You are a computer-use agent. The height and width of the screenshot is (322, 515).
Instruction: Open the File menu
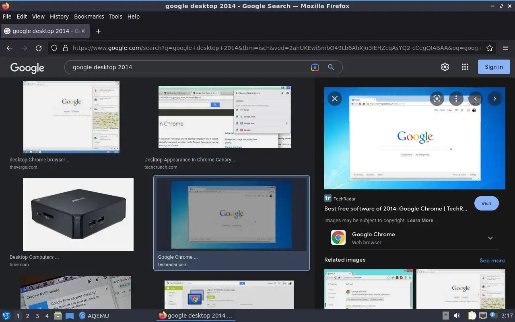click(x=7, y=17)
